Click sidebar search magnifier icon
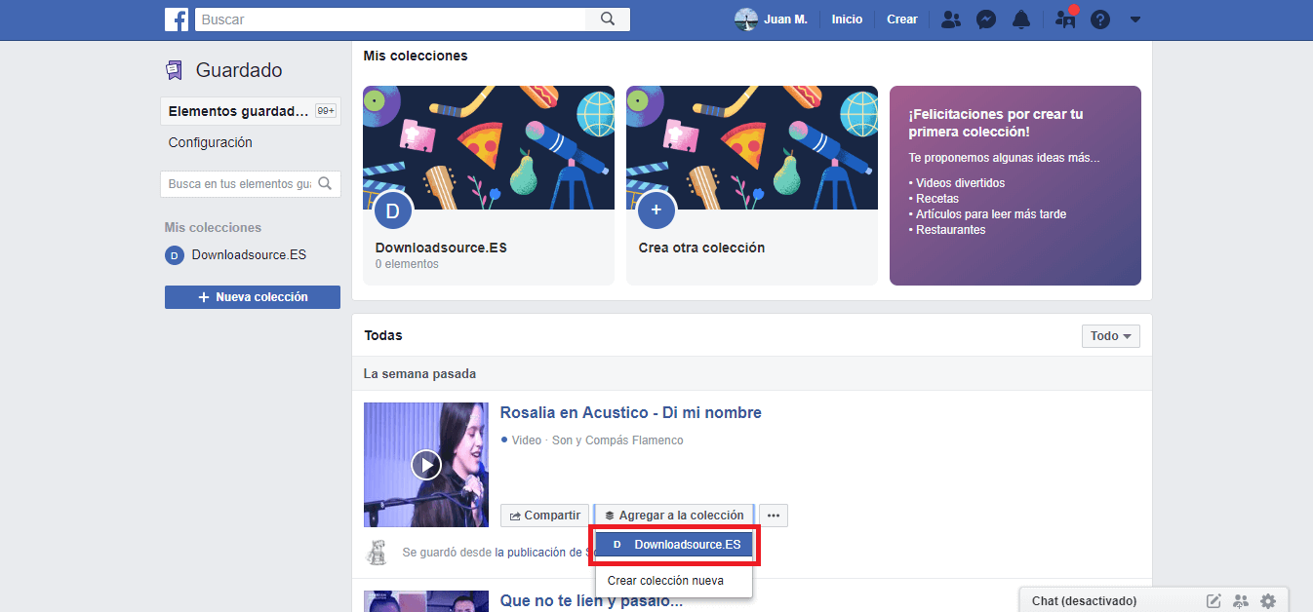 point(326,183)
